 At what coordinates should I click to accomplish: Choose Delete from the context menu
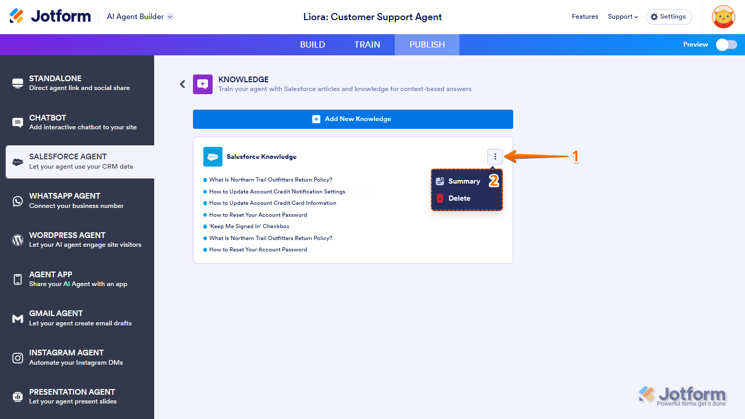tap(459, 198)
